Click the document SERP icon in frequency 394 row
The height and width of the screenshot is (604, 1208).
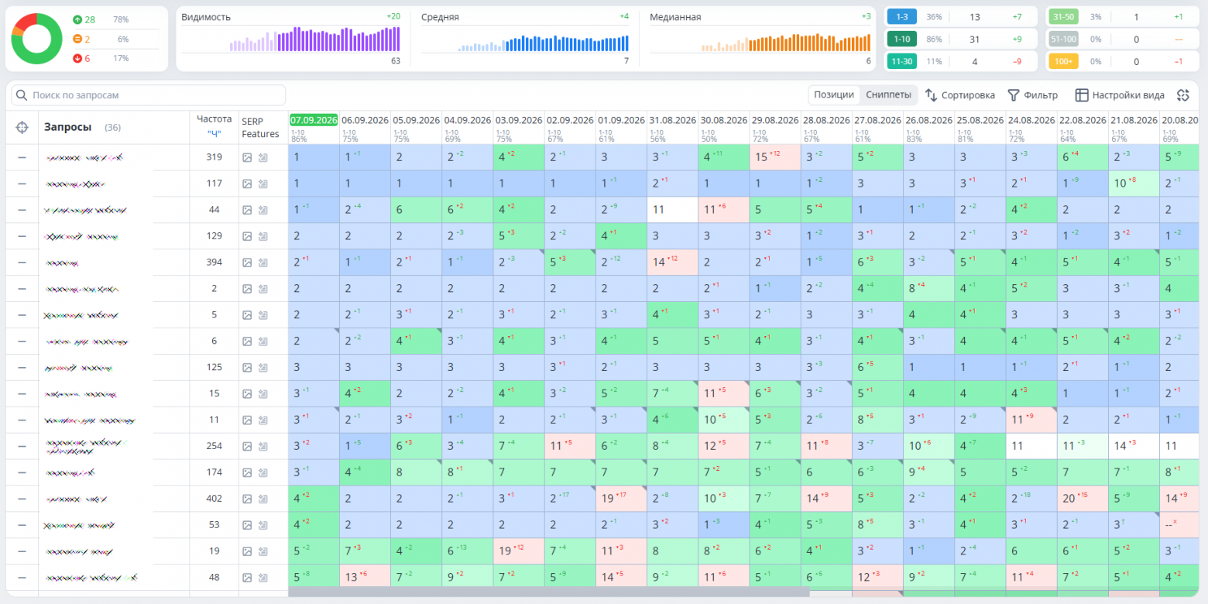(263, 263)
